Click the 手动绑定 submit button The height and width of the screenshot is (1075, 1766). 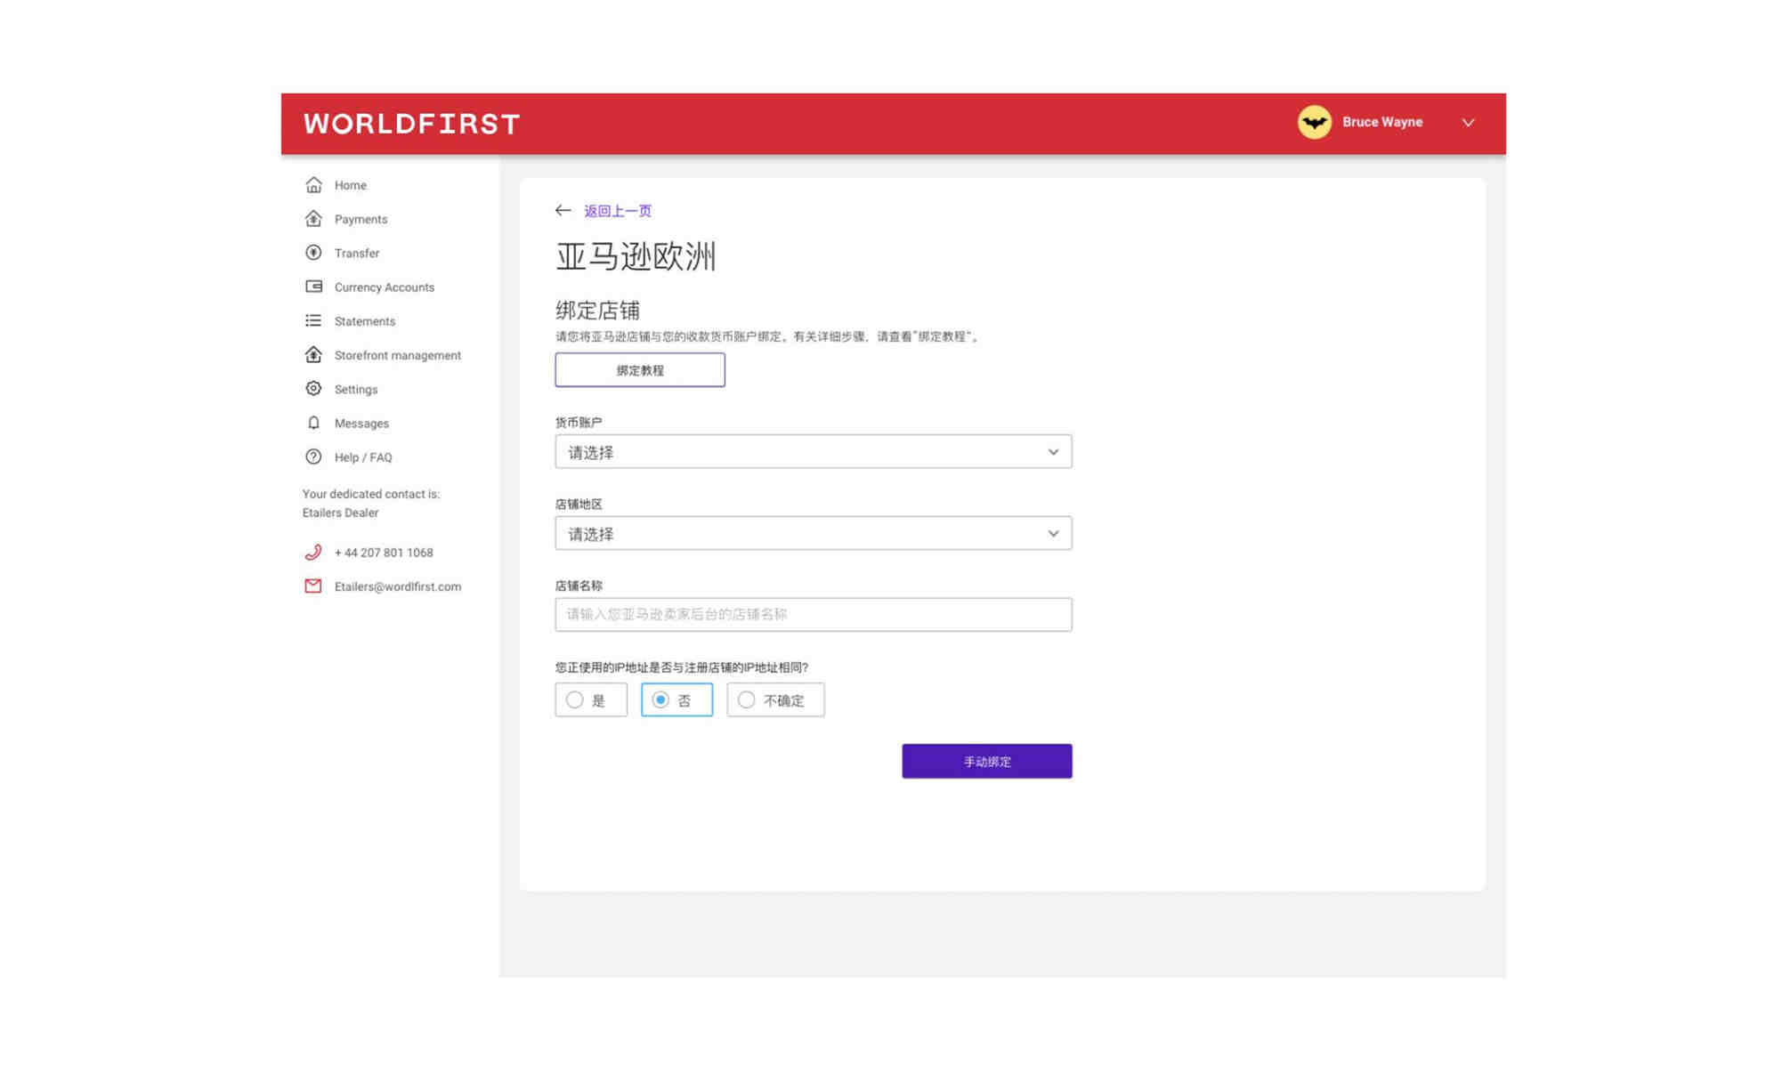986,761
